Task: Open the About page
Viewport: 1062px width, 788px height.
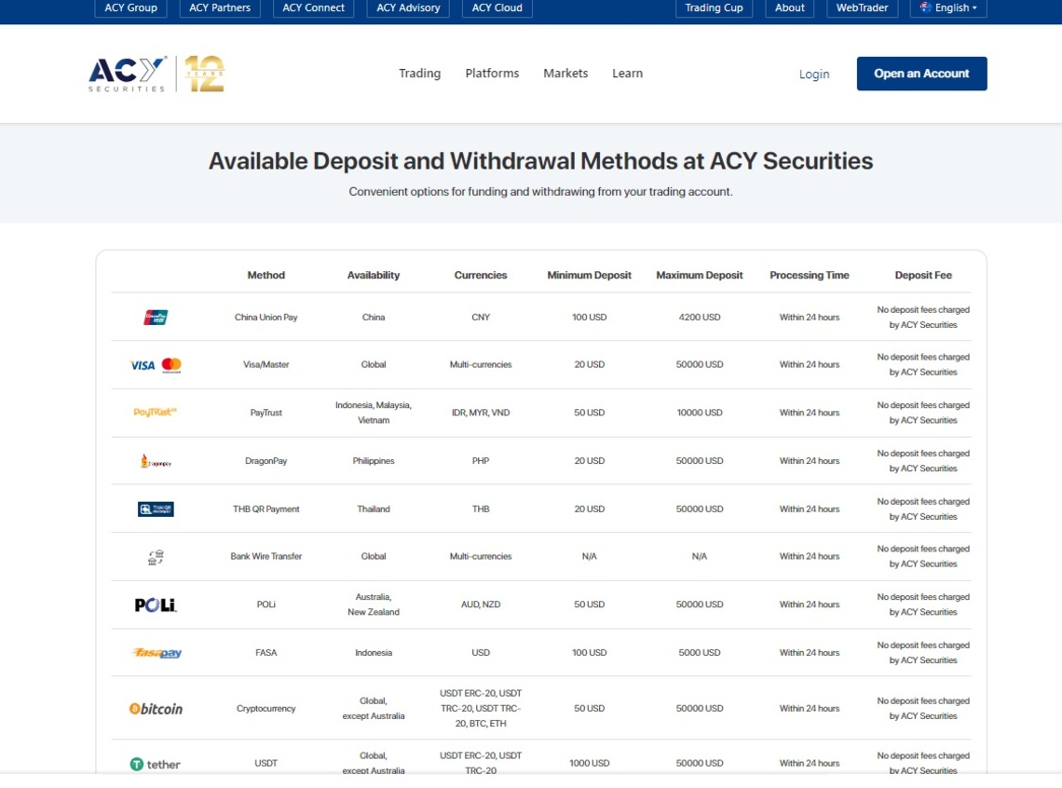Action: 790,7
